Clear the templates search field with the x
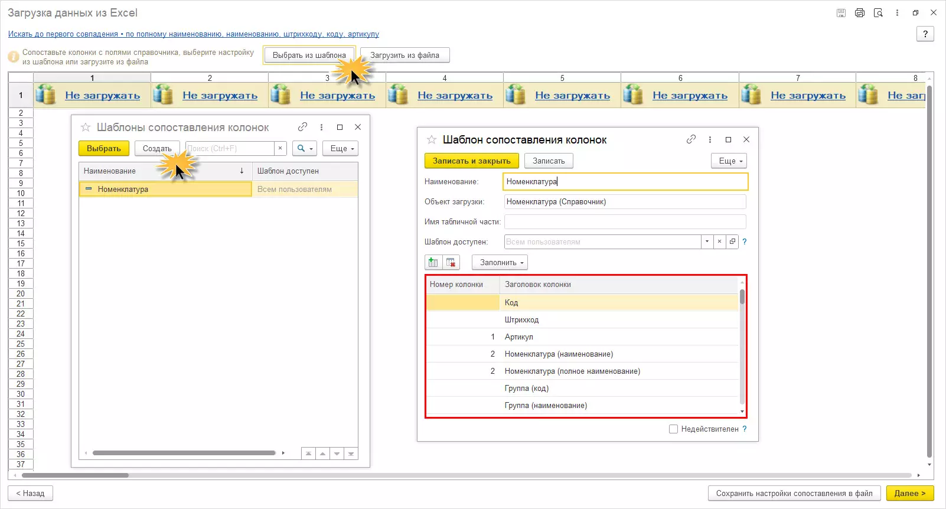946x509 pixels. 280,148
